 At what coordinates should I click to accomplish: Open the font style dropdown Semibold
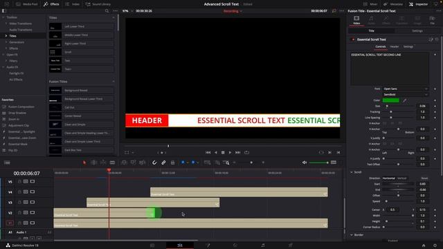pos(405,95)
